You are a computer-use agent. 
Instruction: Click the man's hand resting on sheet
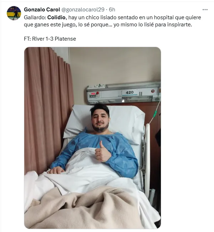[x=56, y=170]
